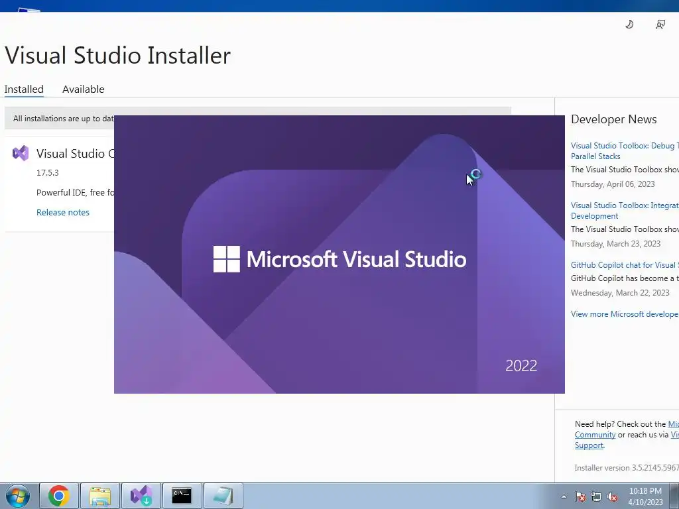Screen dimensions: 679x509
Task: Open Command Prompt from the taskbar
Action: [182, 496]
